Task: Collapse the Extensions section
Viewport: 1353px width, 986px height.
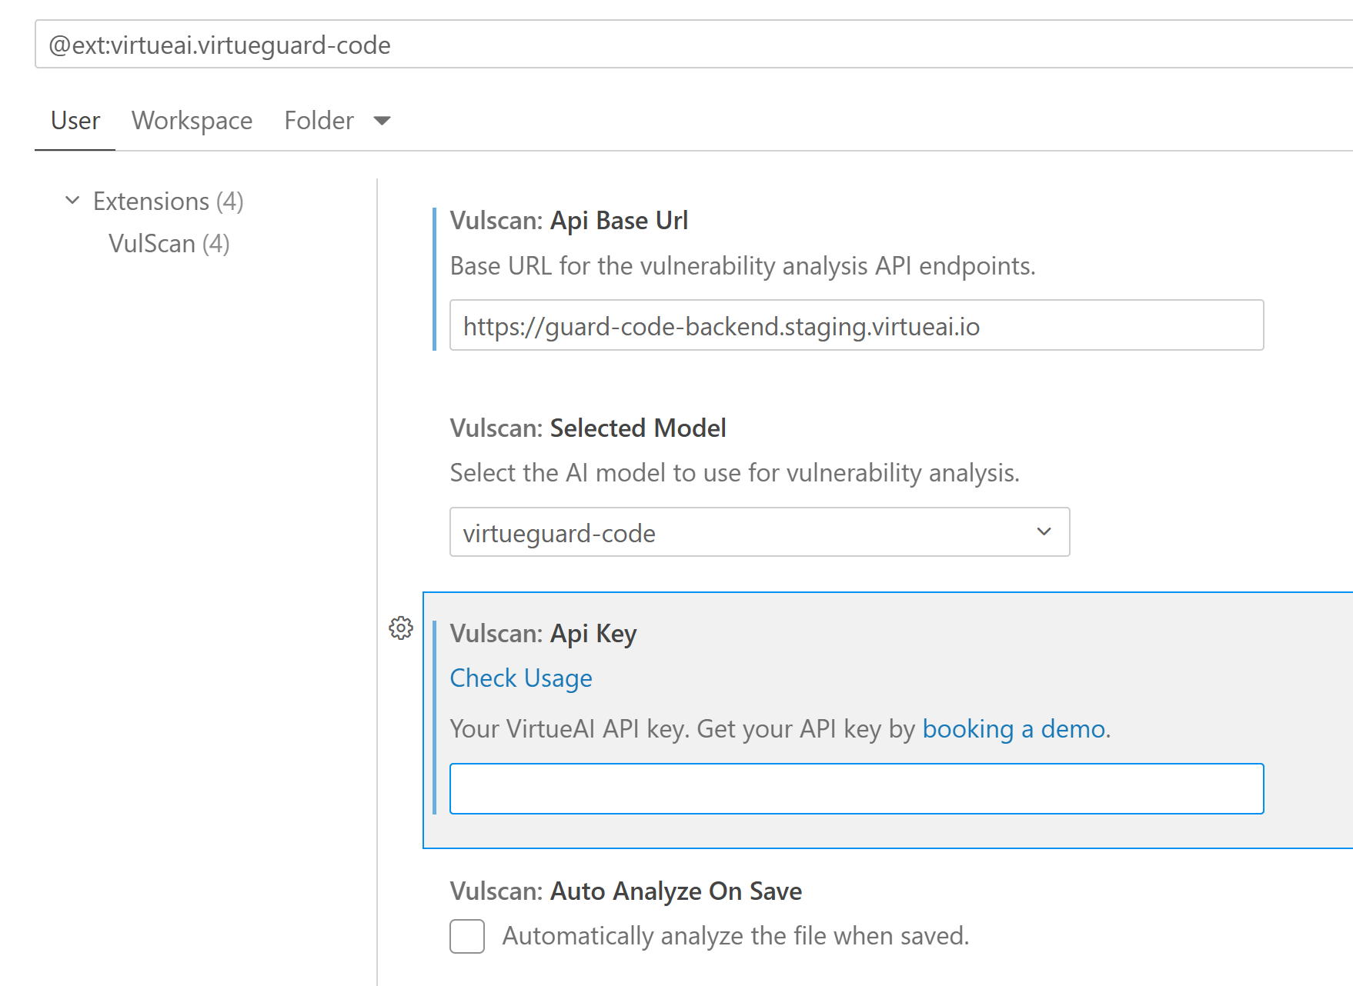Action: point(72,200)
